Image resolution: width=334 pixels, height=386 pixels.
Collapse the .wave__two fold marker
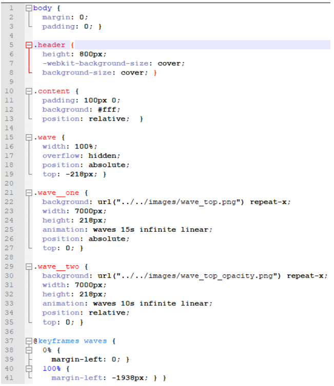click(29, 267)
